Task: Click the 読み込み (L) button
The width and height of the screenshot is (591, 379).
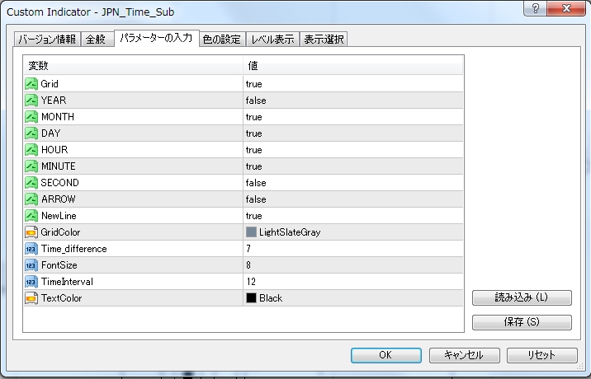Action: (522, 297)
